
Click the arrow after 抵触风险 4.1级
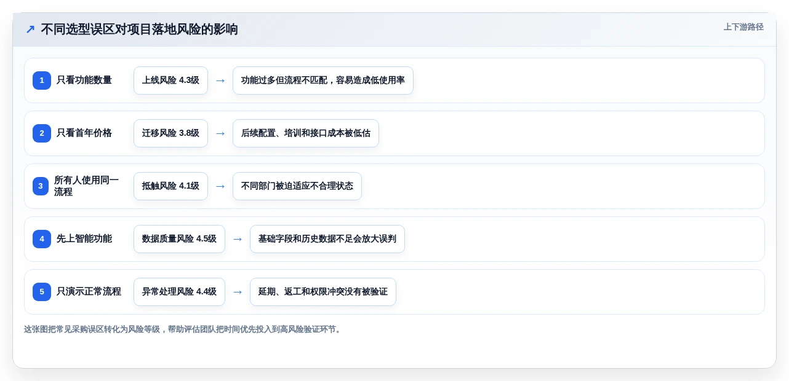click(x=220, y=186)
